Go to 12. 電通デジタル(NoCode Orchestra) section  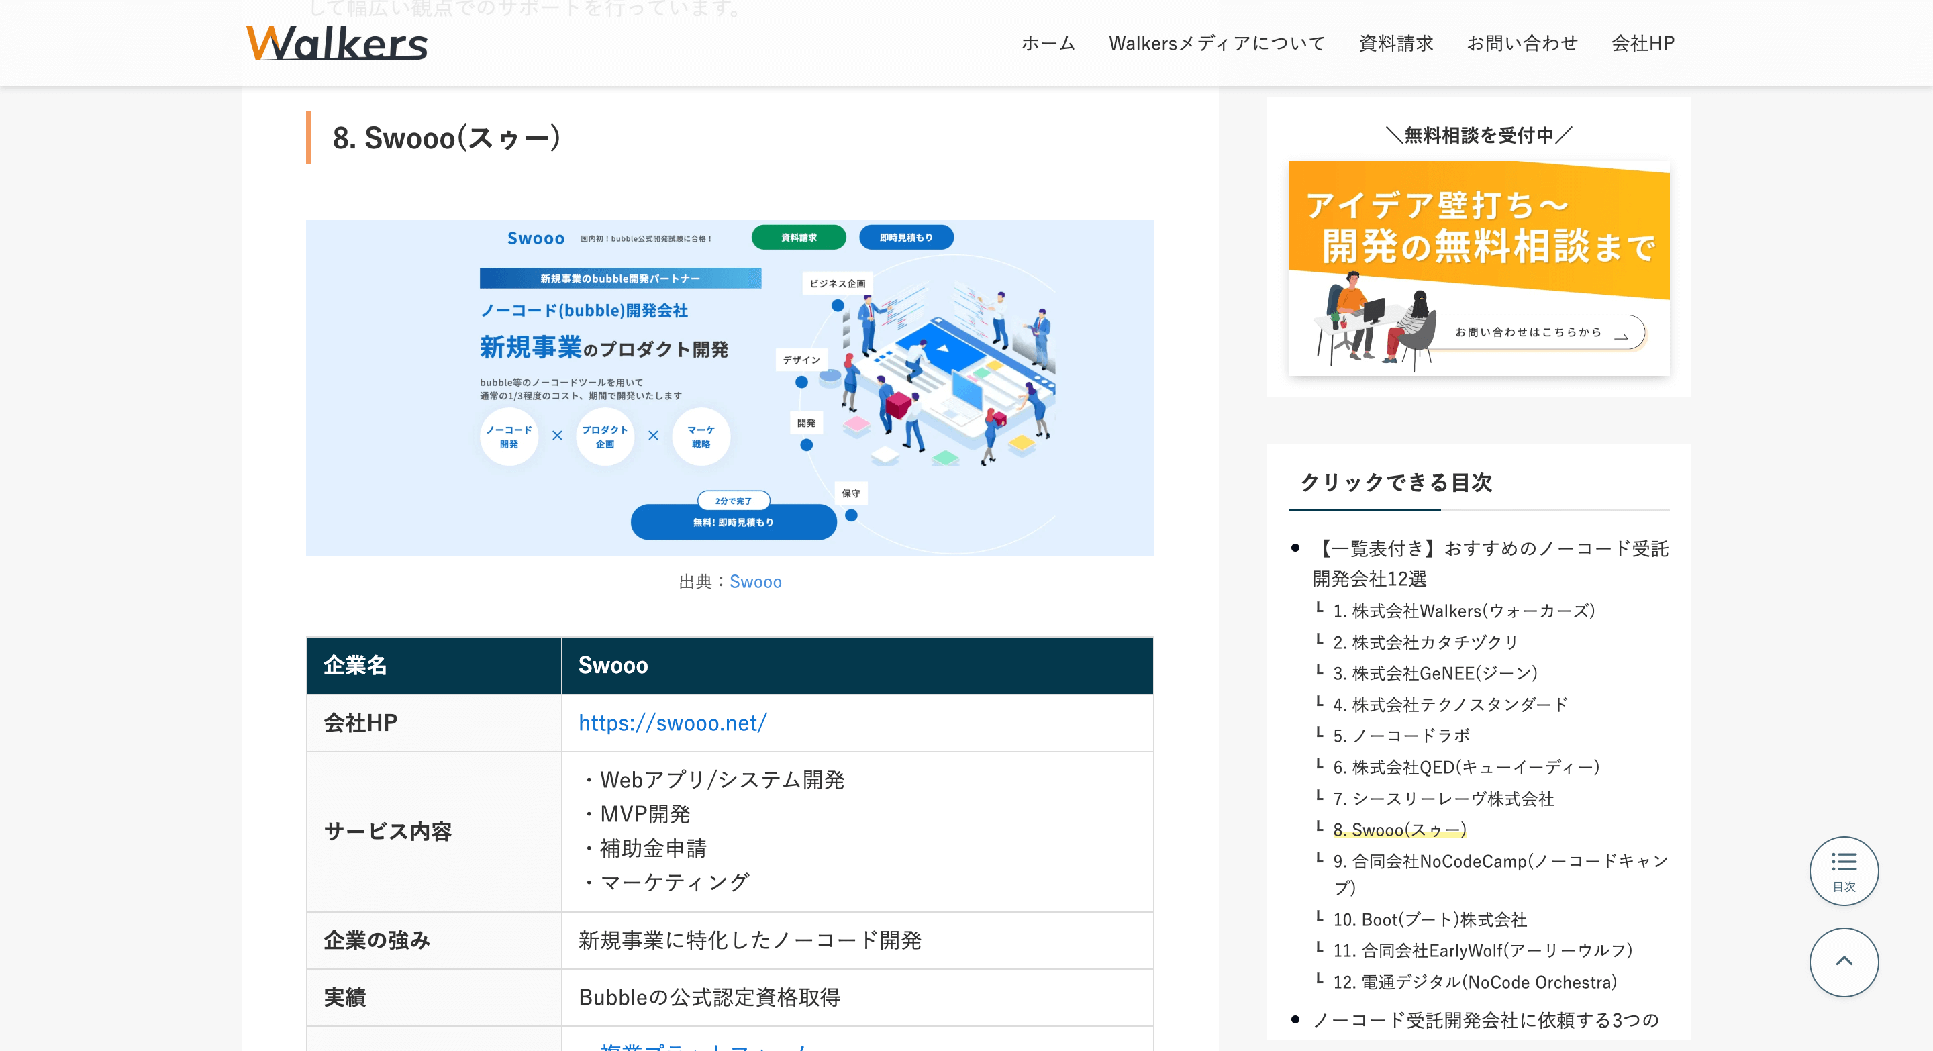tap(1475, 982)
